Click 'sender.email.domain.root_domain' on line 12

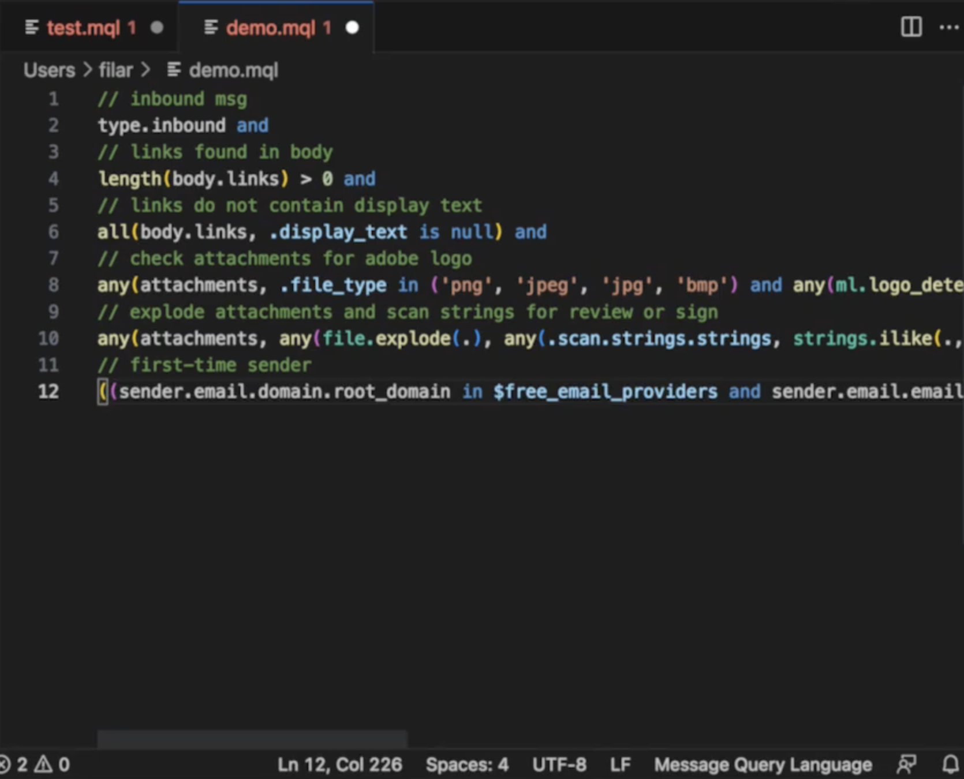pyautogui.click(x=285, y=392)
